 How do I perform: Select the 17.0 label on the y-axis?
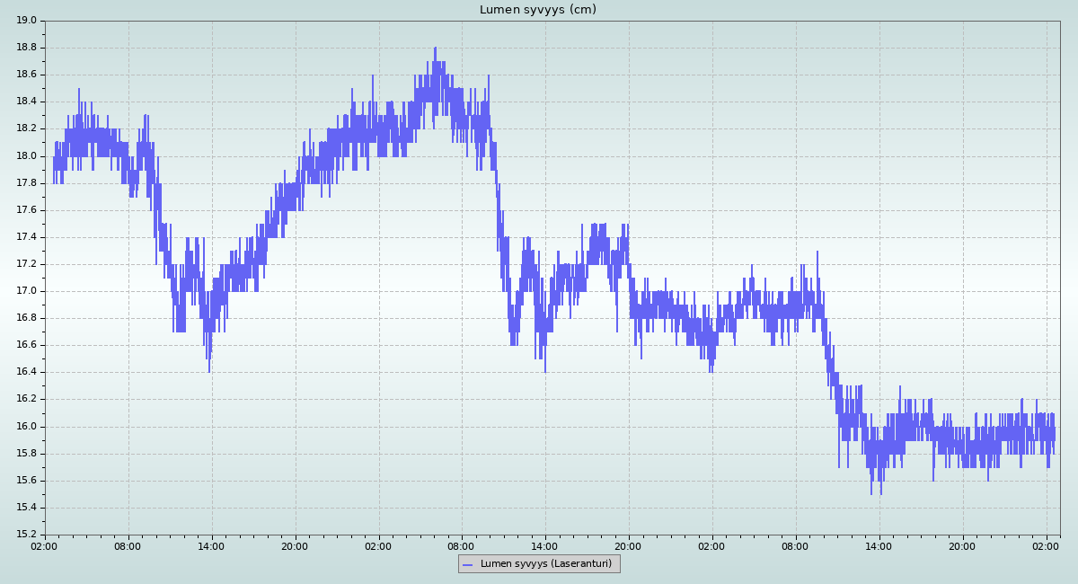click(x=26, y=291)
